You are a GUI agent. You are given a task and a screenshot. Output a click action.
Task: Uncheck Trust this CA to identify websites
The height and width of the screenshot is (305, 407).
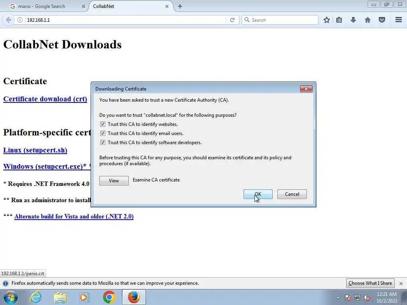click(103, 124)
